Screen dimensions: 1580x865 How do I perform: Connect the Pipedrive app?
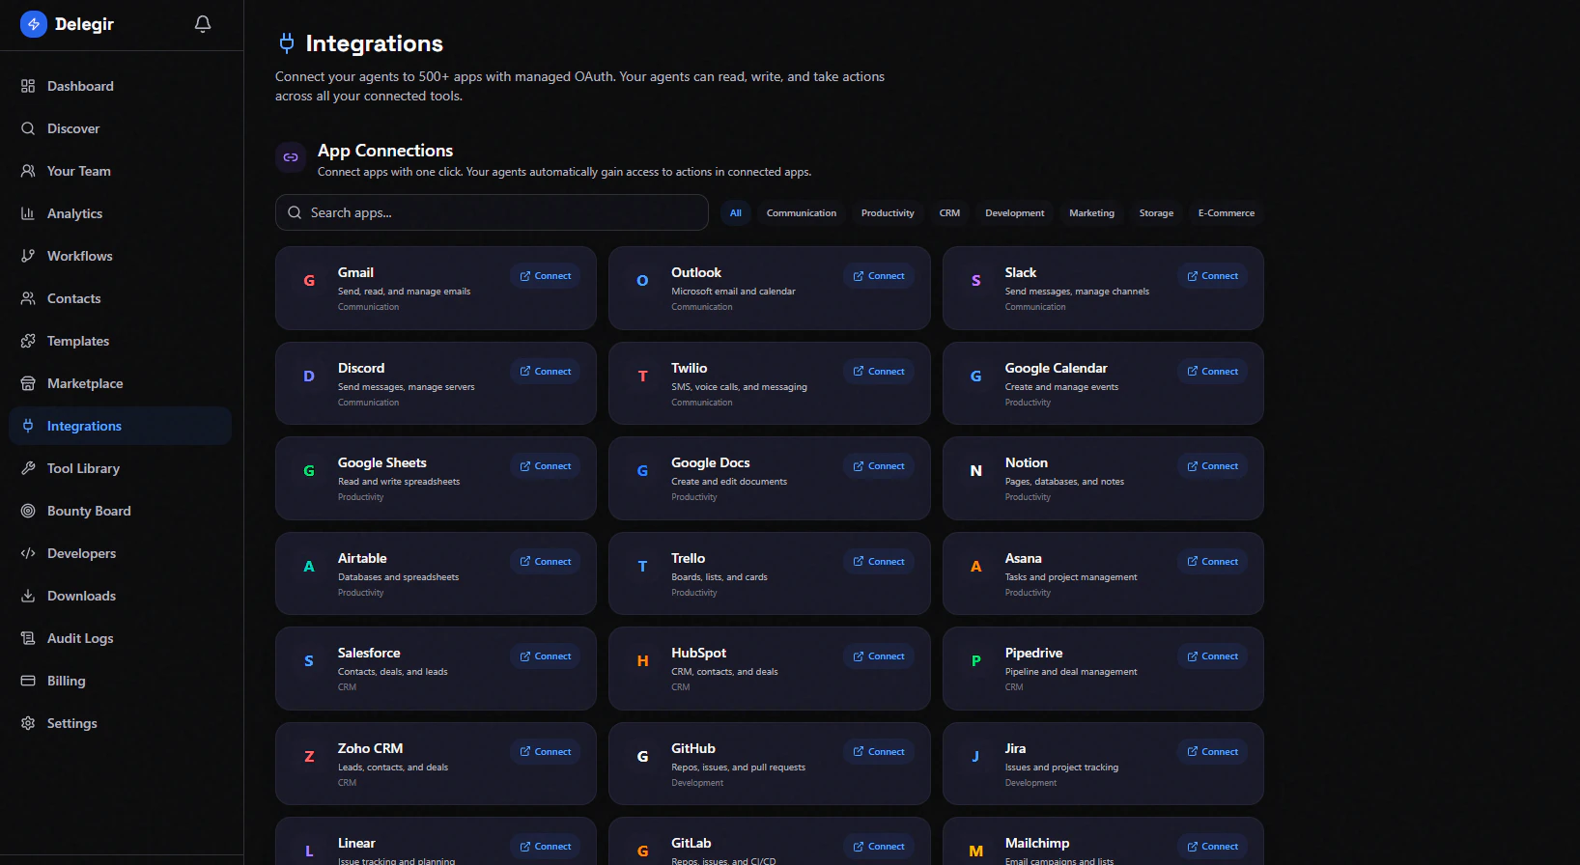(1212, 656)
